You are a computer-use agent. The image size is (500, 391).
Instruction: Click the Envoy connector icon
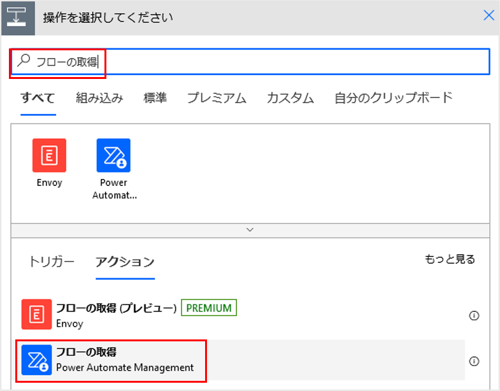pyautogui.click(x=49, y=155)
